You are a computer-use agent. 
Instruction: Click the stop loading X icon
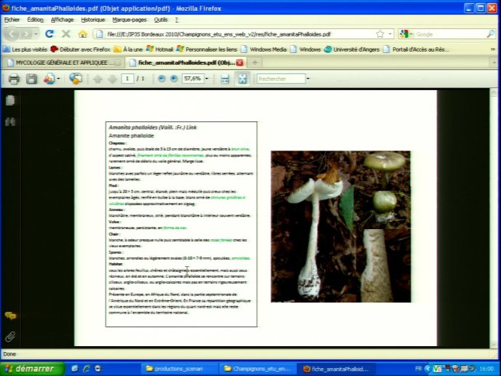[66, 33]
